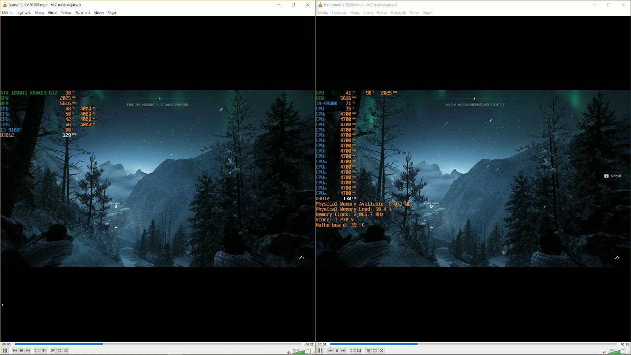
Task: Go to previous track in 9100F window
Action: click(x=15, y=351)
